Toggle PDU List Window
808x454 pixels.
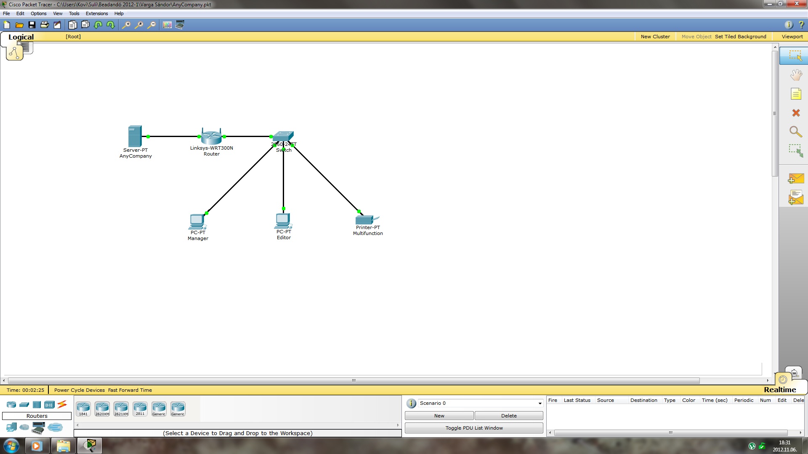[x=474, y=428]
